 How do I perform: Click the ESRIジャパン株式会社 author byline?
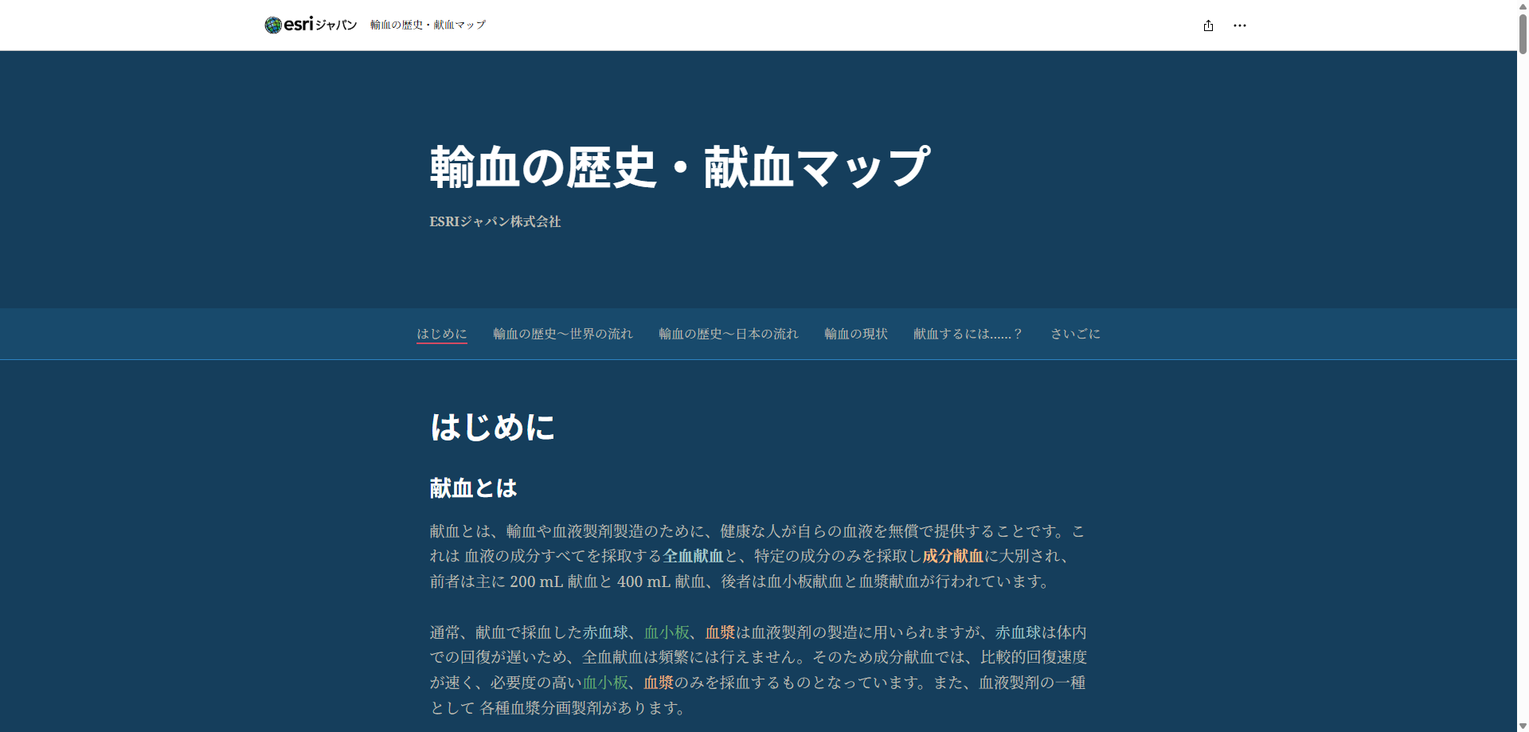[495, 222]
